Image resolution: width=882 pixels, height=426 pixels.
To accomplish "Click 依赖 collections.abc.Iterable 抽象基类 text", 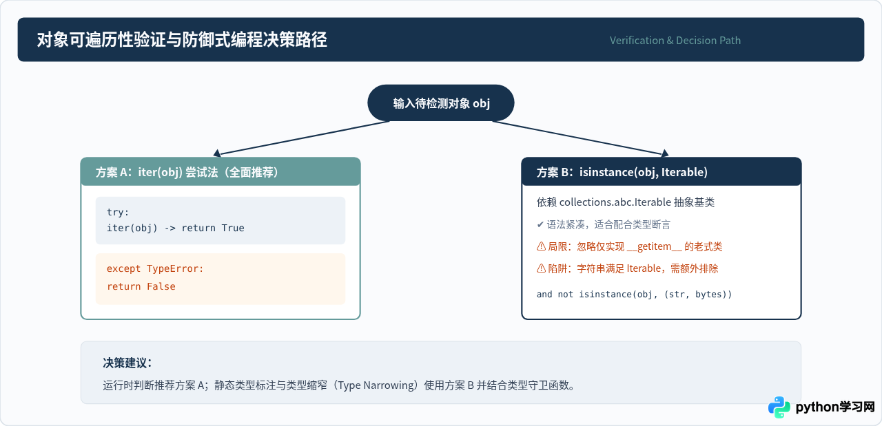I will [626, 202].
